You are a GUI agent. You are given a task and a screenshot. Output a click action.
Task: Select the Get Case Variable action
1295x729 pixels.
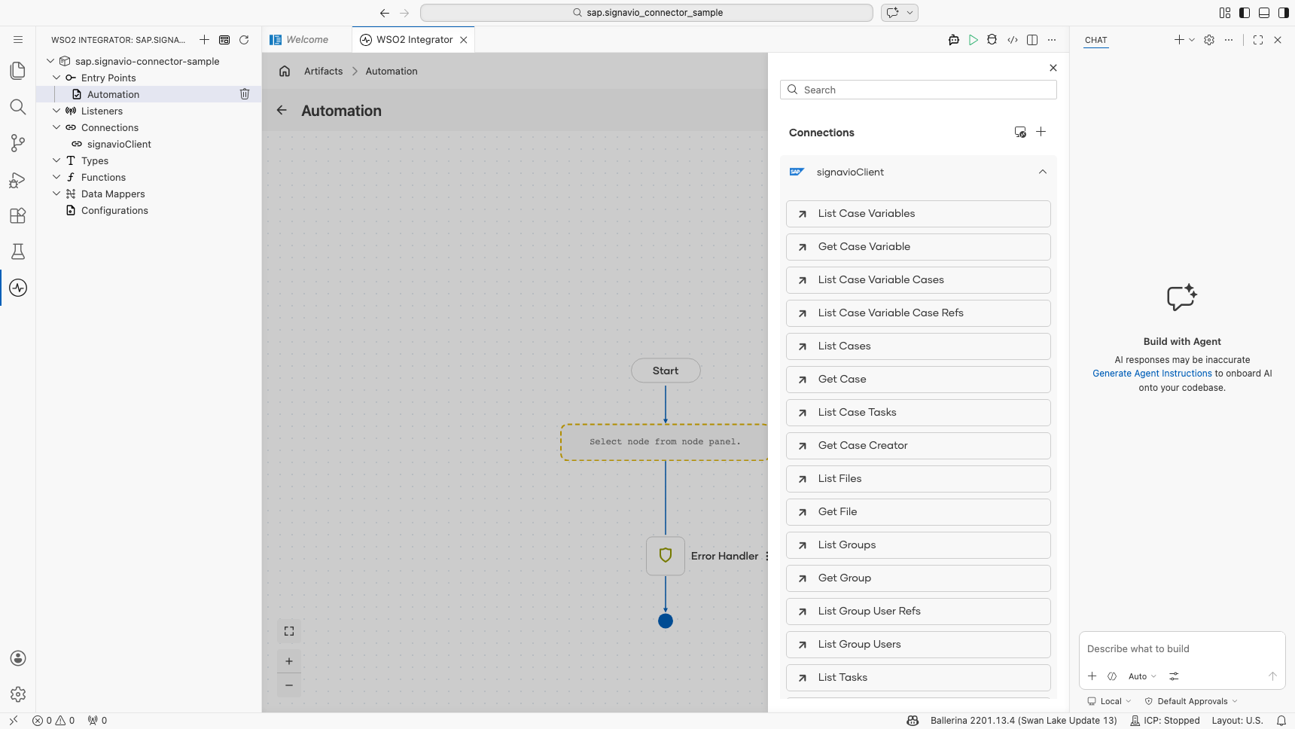[919, 247]
